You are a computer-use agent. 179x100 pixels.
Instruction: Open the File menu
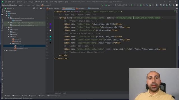tap(6, 2)
